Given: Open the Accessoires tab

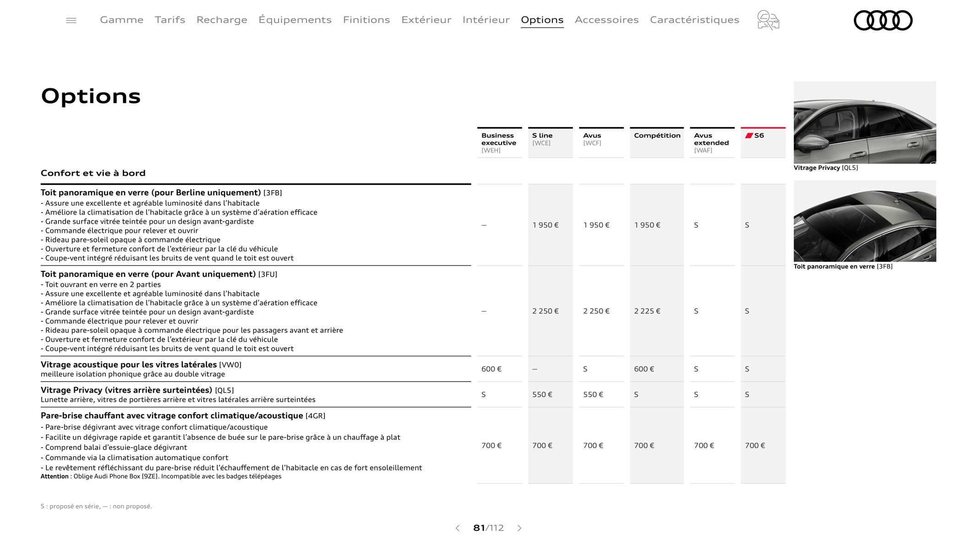Looking at the screenshot, I should point(607,20).
